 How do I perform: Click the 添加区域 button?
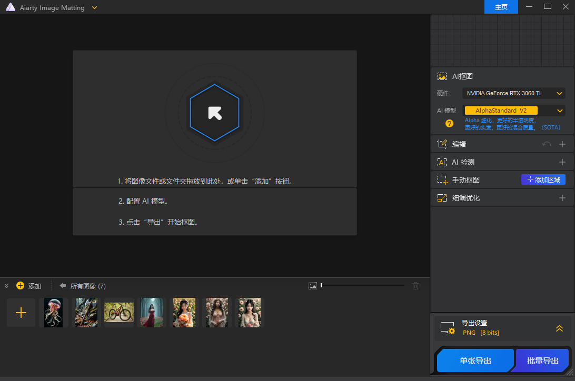coord(543,179)
